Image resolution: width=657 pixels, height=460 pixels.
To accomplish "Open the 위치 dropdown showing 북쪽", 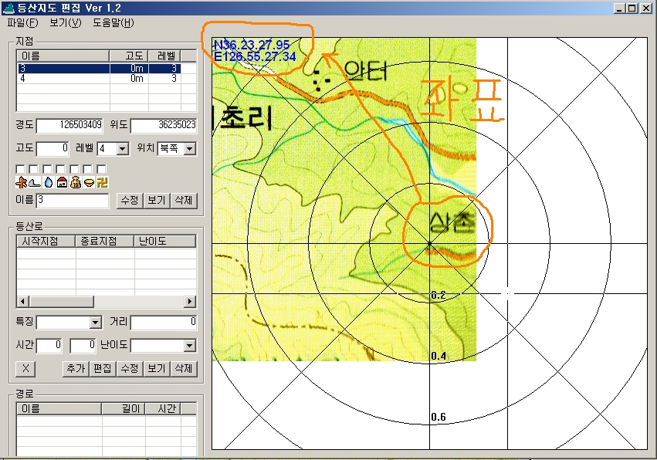I will (x=189, y=149).
